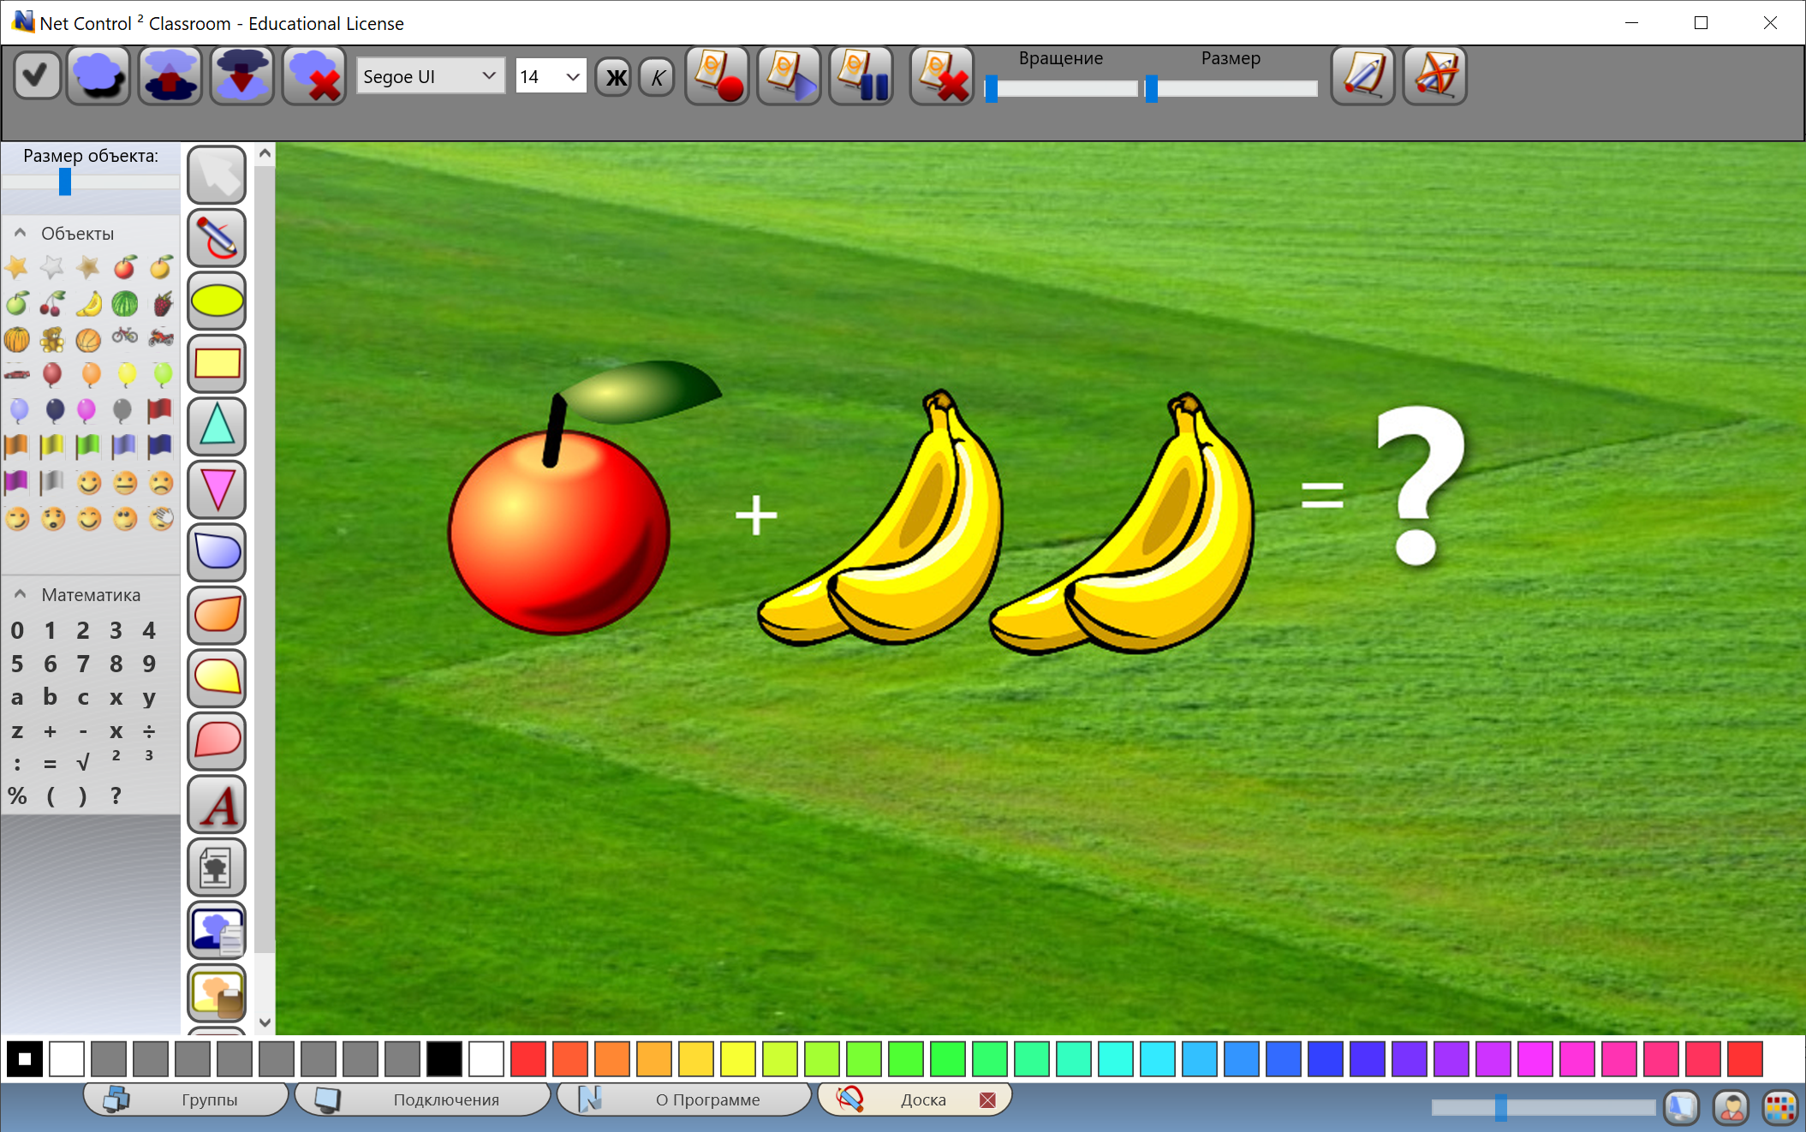Open the Segoe UI font dropdown
Image resolution: width=1806 pixels, height=1132 pixels.
point(430,76)
